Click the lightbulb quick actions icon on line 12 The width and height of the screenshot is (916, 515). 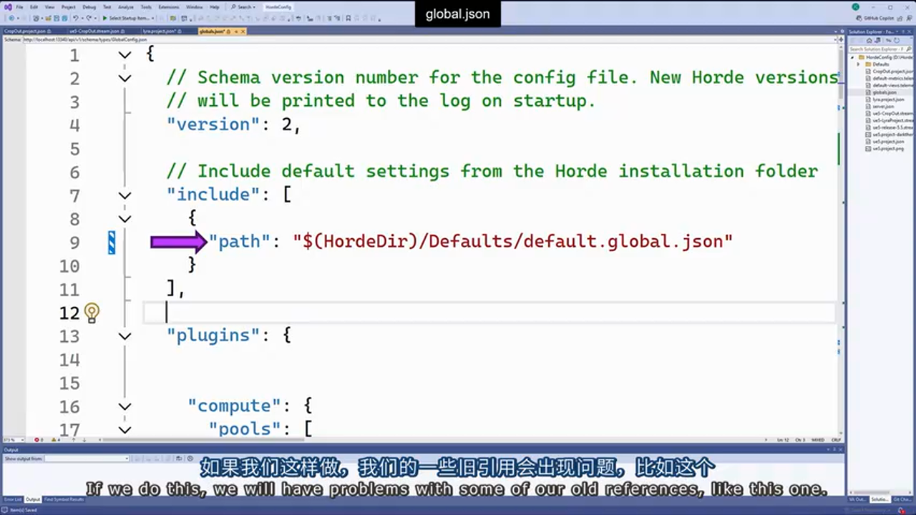point(92,313)
